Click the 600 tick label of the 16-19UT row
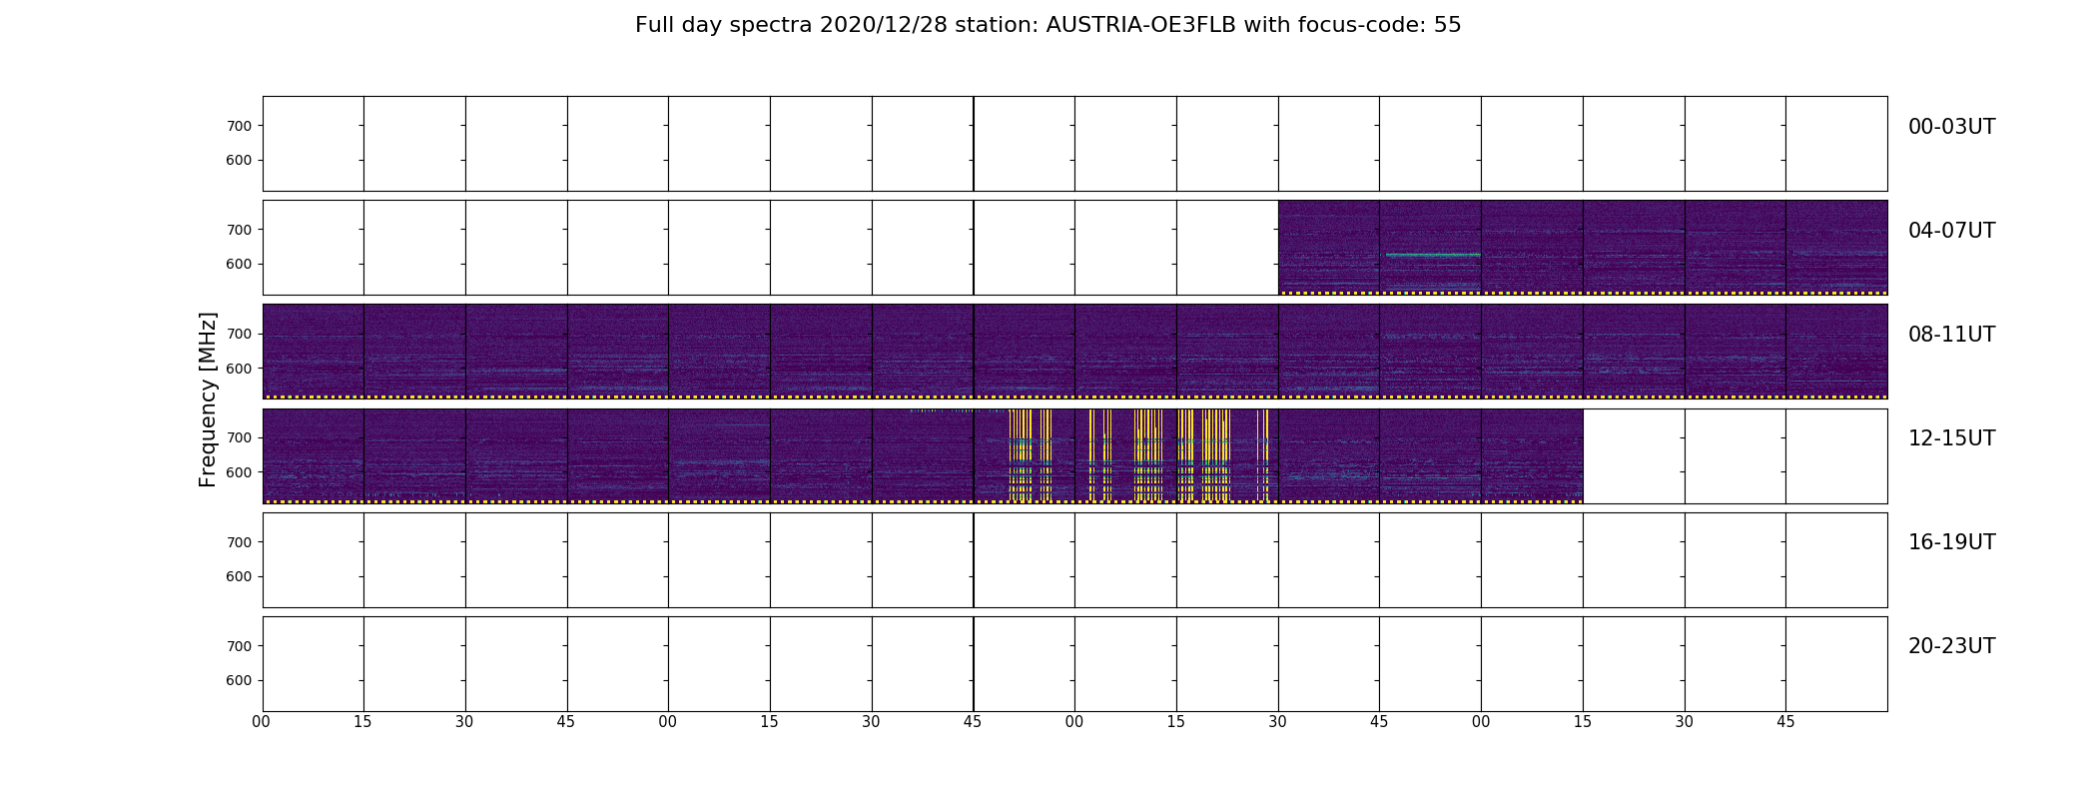 [239, 576]
